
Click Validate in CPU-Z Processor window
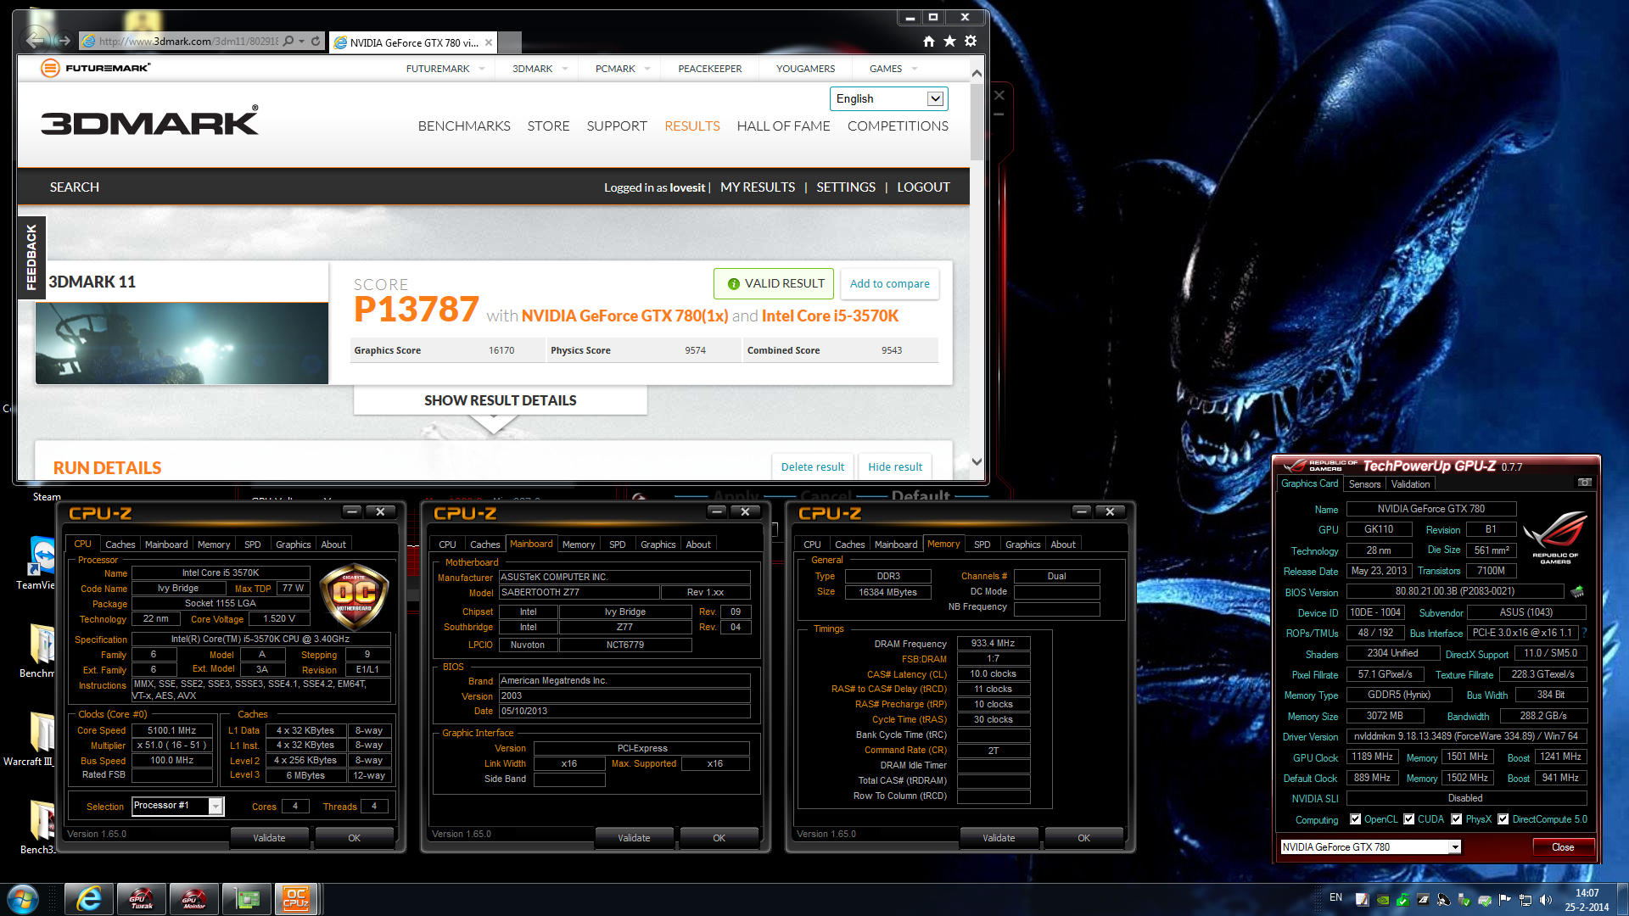pyautogui.click(x=269, y=838)
